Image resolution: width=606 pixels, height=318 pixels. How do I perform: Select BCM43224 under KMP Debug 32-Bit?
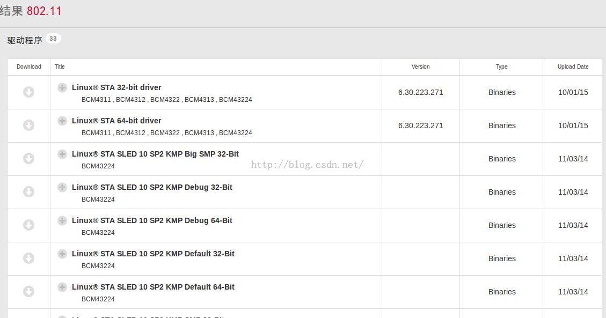98,199
